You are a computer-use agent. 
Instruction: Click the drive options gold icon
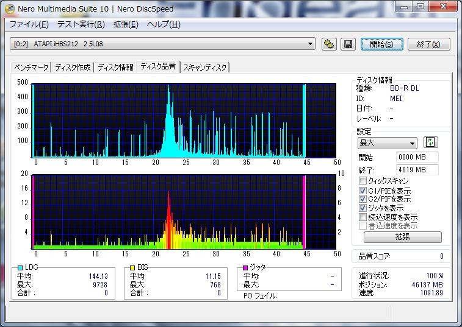329,44
